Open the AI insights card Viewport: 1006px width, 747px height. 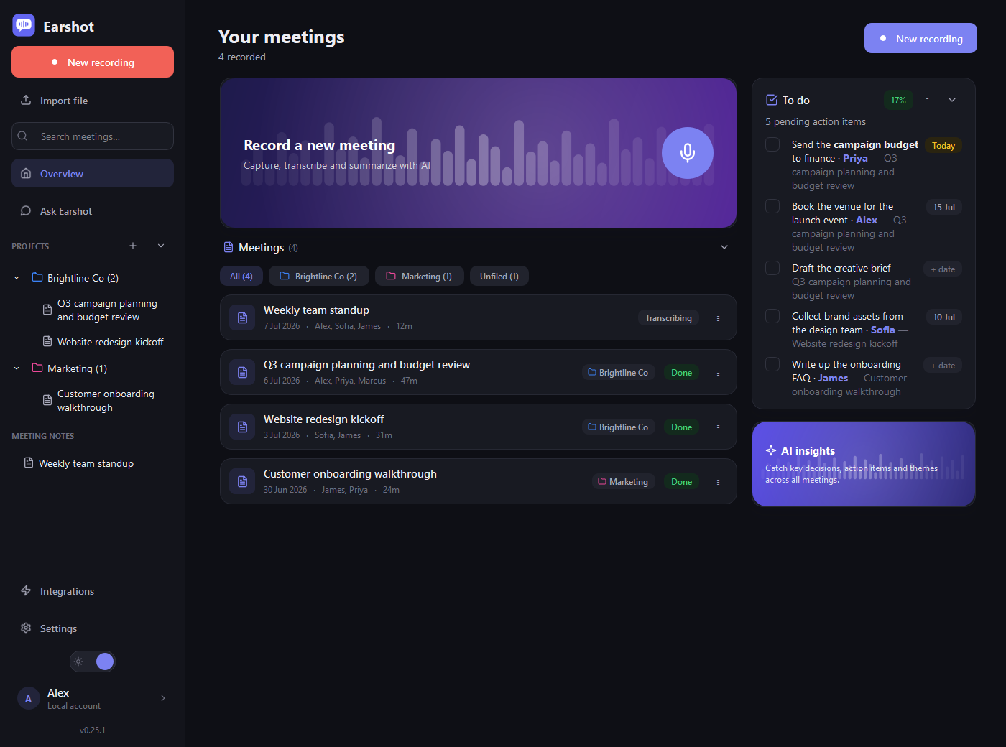[x=864, y=464]
